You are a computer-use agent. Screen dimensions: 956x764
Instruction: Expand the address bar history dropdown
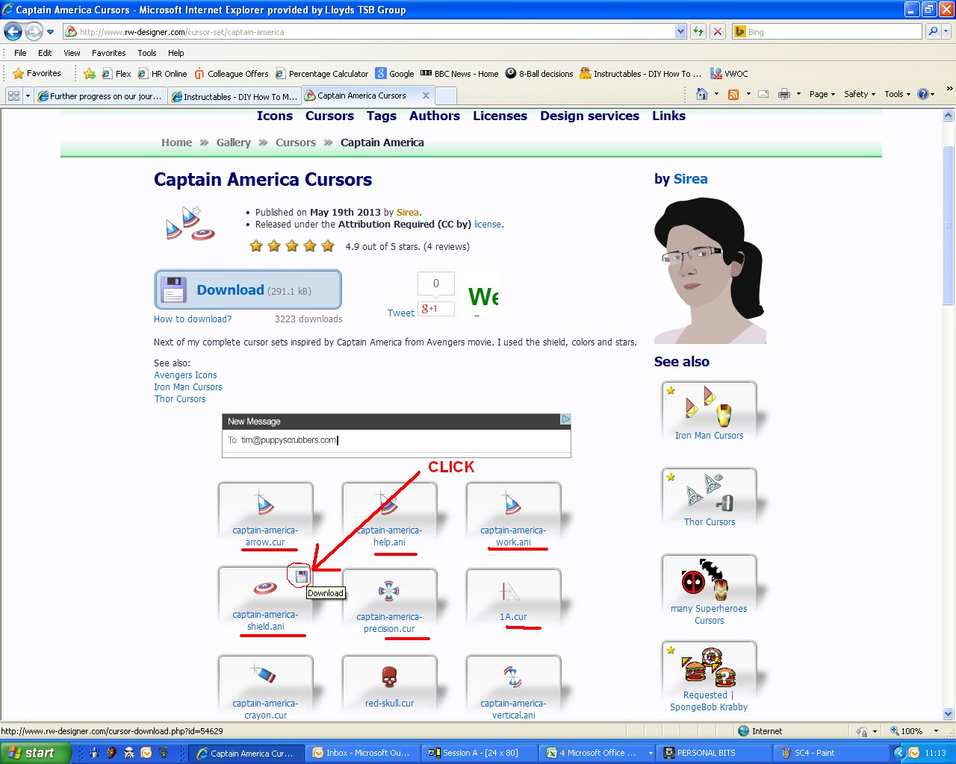tap(680, 32)
